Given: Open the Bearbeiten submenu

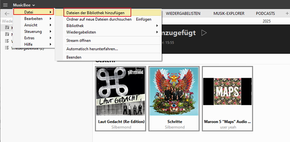Looking at the screenshot, I should (x=33, y=19).
